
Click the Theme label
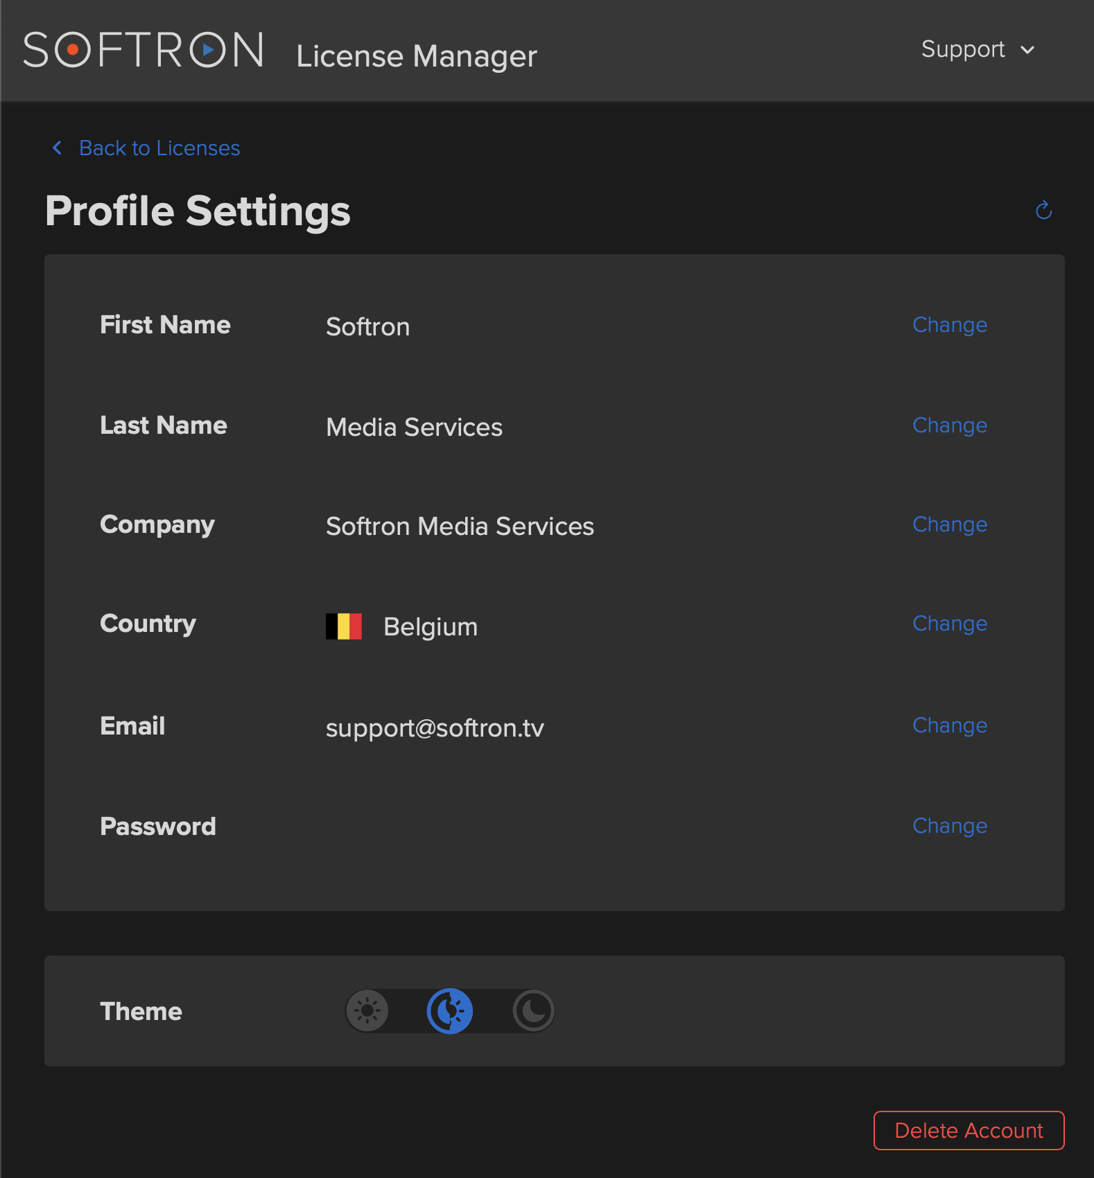point(141,1011)
